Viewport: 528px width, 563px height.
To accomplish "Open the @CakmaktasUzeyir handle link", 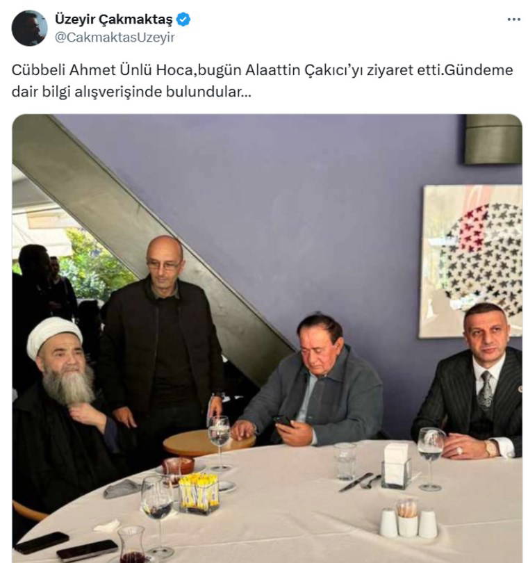I will tap(115, 38).
